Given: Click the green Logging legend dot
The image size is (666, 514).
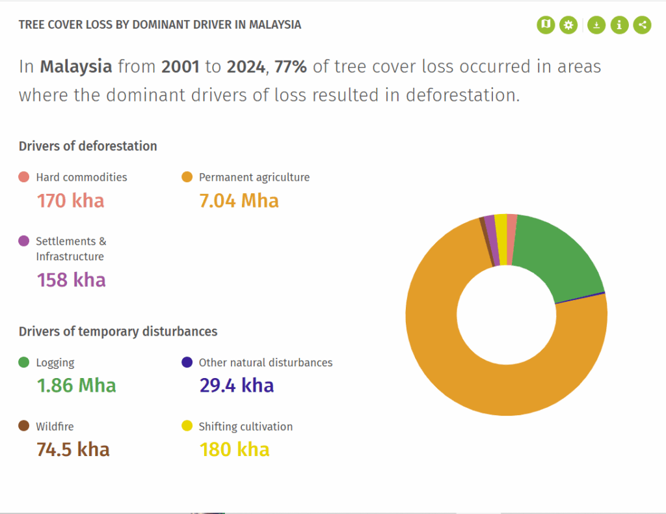Looking at the screenshot, I should [x=24, y=362].
